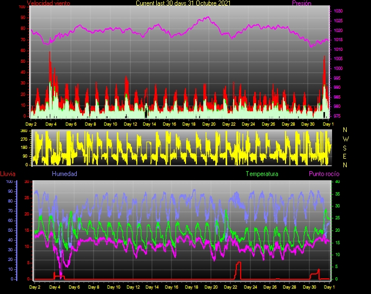The image size is (371, 294).
Task: Click the 'Punto rocío' legend label
Action: pyautogui.click(x=324, y=174)
